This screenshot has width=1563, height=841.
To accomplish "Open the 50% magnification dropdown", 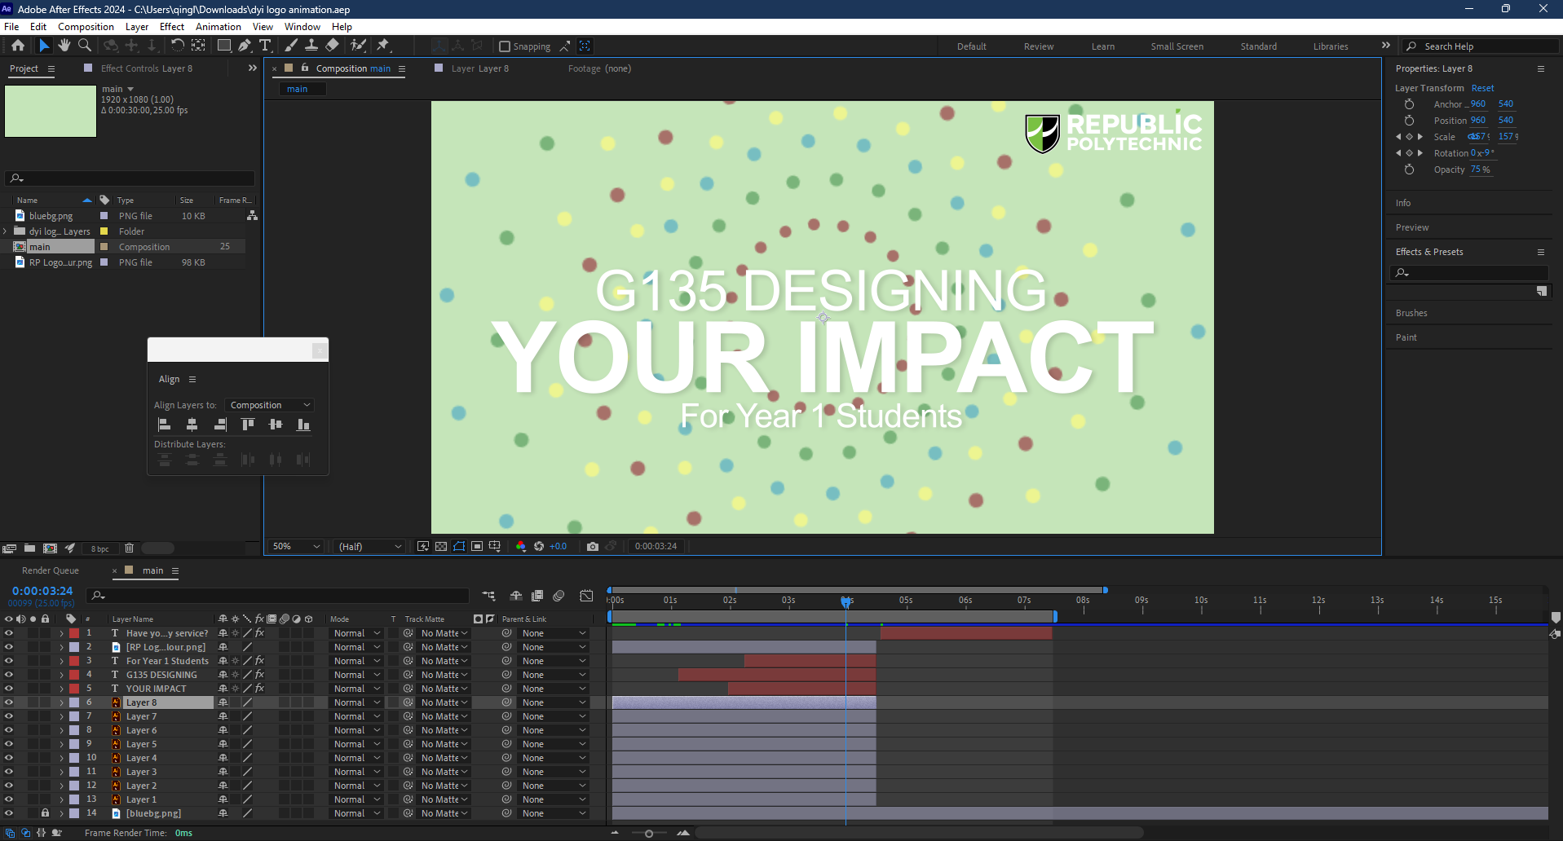I will (297, 546).
